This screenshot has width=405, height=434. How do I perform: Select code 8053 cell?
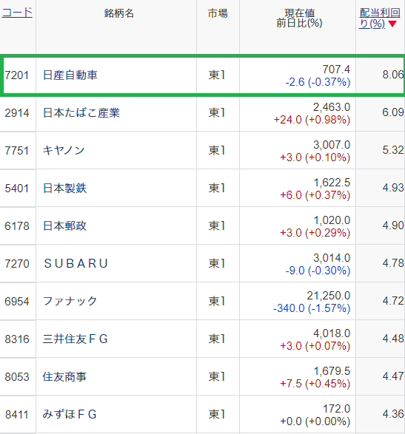click(17, 377)
